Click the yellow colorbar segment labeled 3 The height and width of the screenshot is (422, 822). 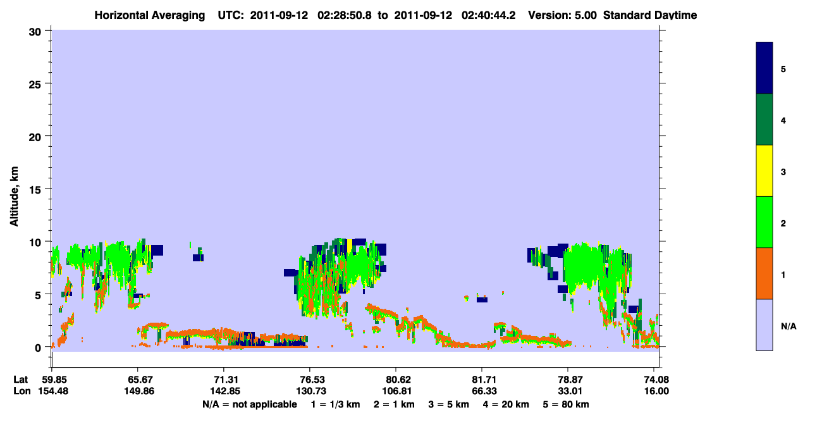click(764, 171)
